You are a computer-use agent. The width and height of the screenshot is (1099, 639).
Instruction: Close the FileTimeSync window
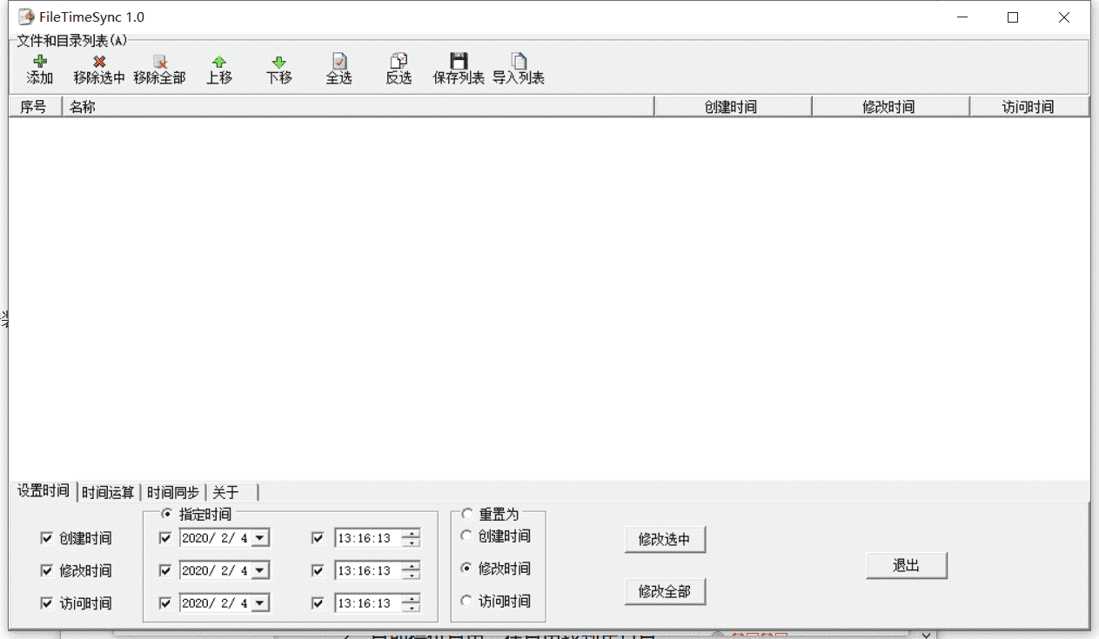click(1064, 17)
